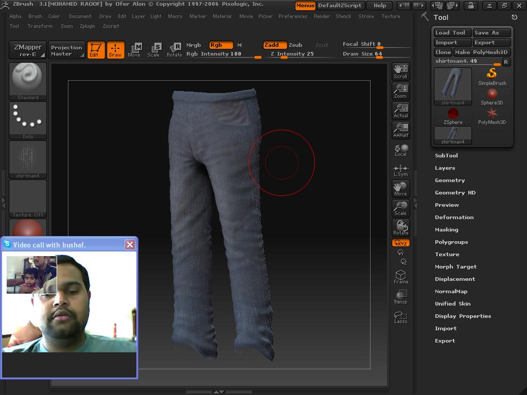Open the Stroke menu
527x395 pixels.
click(x=366, y=16)
